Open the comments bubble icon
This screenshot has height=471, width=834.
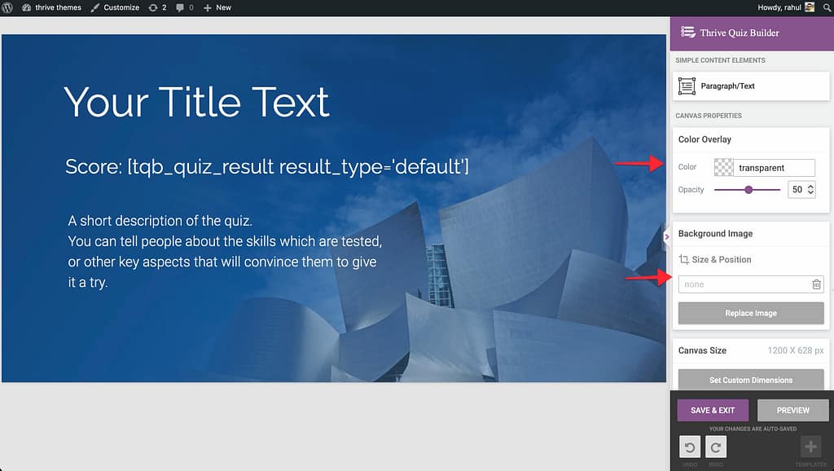pos(184,7)
